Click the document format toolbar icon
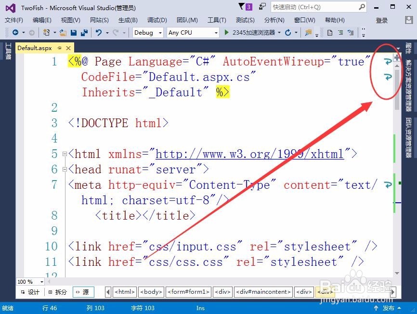The image size is (417, 314). pyautogui.click(x=330, y=33)
